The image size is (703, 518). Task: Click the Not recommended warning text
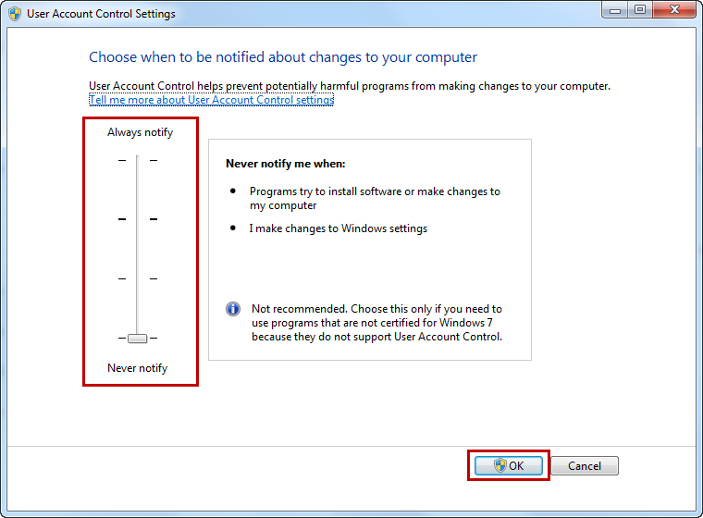click(x=376, y=323)
